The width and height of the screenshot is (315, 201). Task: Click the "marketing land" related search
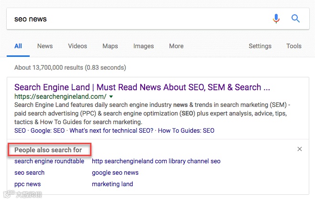pyautogui.click(x=112, y=184)
